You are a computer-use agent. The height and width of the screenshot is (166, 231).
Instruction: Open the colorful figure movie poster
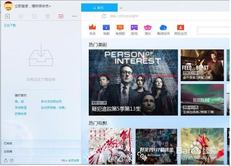tap(202, 146)
